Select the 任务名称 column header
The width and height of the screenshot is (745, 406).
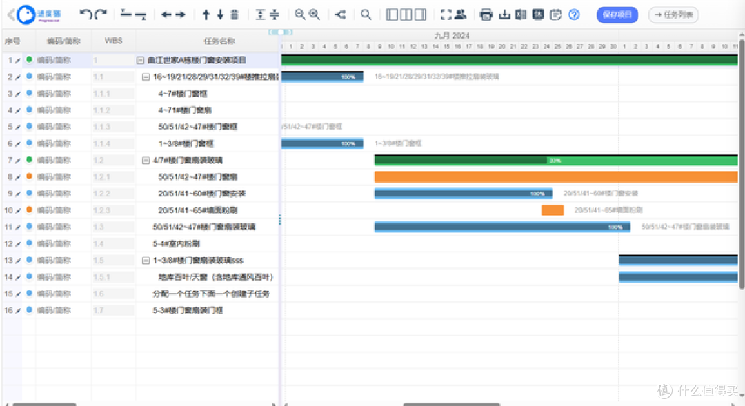click(219, 41)
